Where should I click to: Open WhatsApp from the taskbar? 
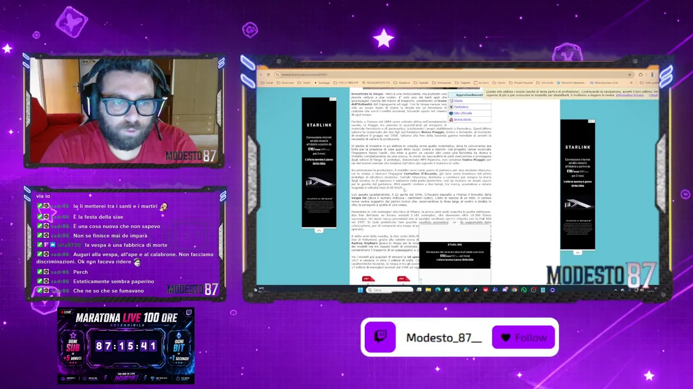pos(524,290)
